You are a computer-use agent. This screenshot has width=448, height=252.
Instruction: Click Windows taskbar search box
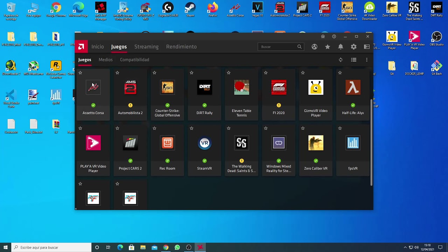coord(51,247)
